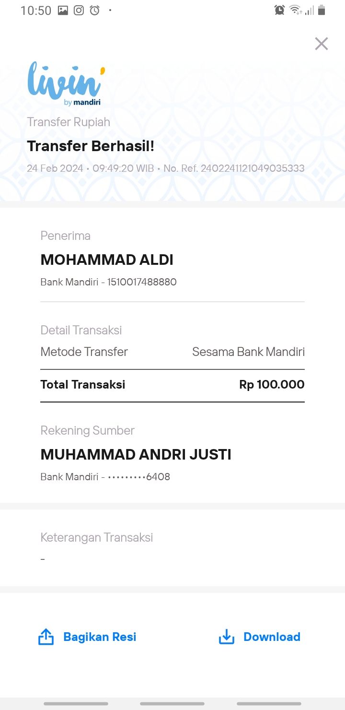This screenshot has width=345, height=710.
Task: Tap the Total Transaksi amount Rp 100.000
Action: pos(272,384)
